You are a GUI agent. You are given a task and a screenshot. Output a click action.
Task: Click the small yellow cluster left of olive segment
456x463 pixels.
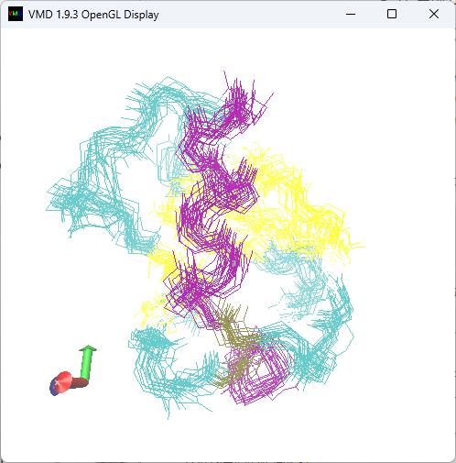coord(151,312)
